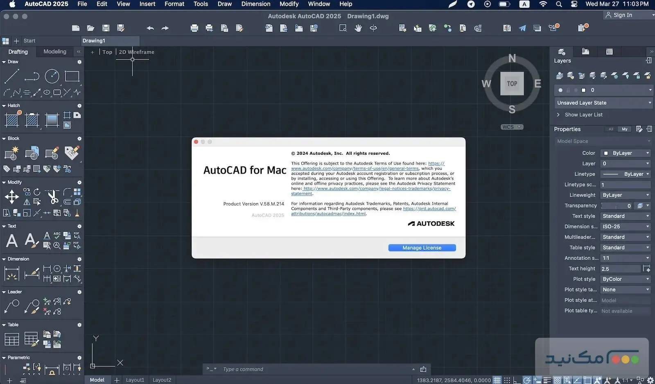Screen dimensions: 655x384
Task: Select the Move tool in the Modify panel
Action: click(11, 197)
